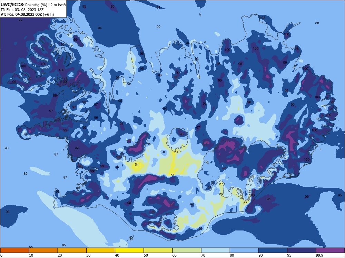Pick the indigo 95–99.9 legend swatch

(x=302, y=250)
